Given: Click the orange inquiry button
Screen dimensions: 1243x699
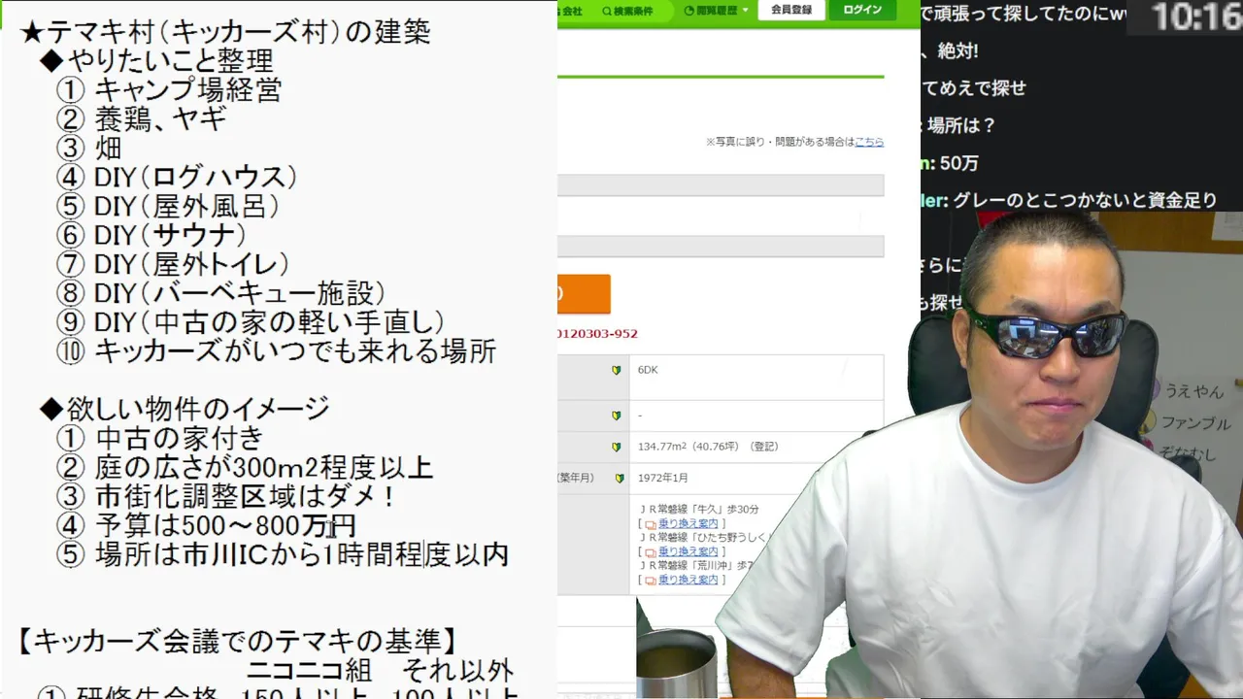Looking at the screenshot, I should point(584,294).
